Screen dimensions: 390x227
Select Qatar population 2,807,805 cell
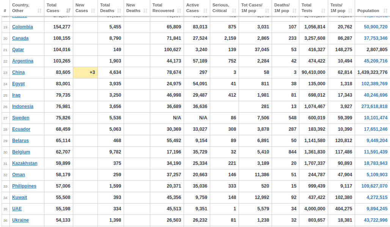tap(373, 50)
